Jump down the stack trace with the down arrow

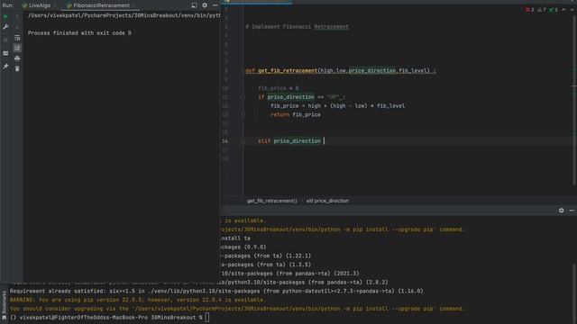tap(17, 27)
